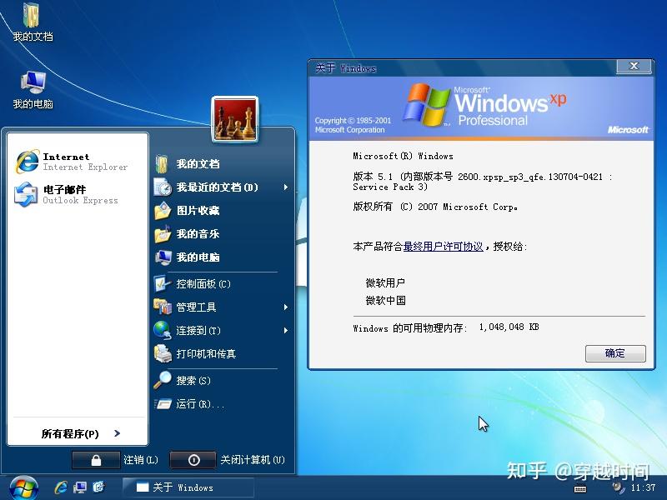Open the Internet Explorer start menu icon

(28, 162)
